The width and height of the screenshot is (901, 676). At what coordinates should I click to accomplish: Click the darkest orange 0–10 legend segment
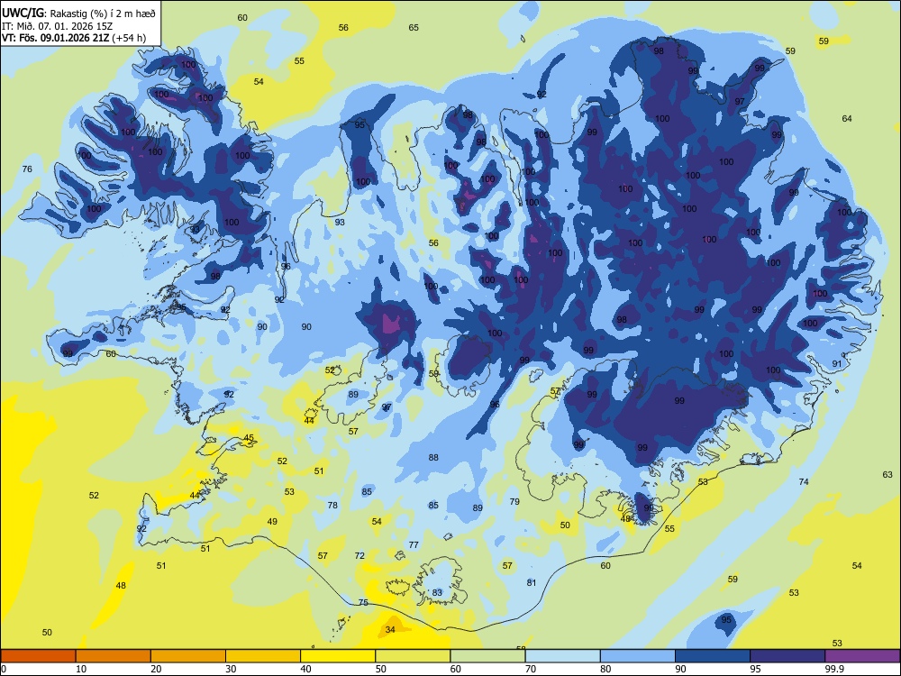click(38, 656)
